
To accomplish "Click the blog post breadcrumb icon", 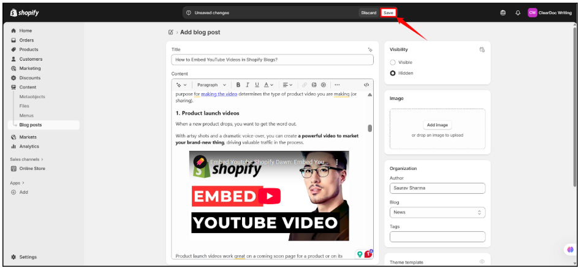I will pyautogui.click(x=170, y=32).
